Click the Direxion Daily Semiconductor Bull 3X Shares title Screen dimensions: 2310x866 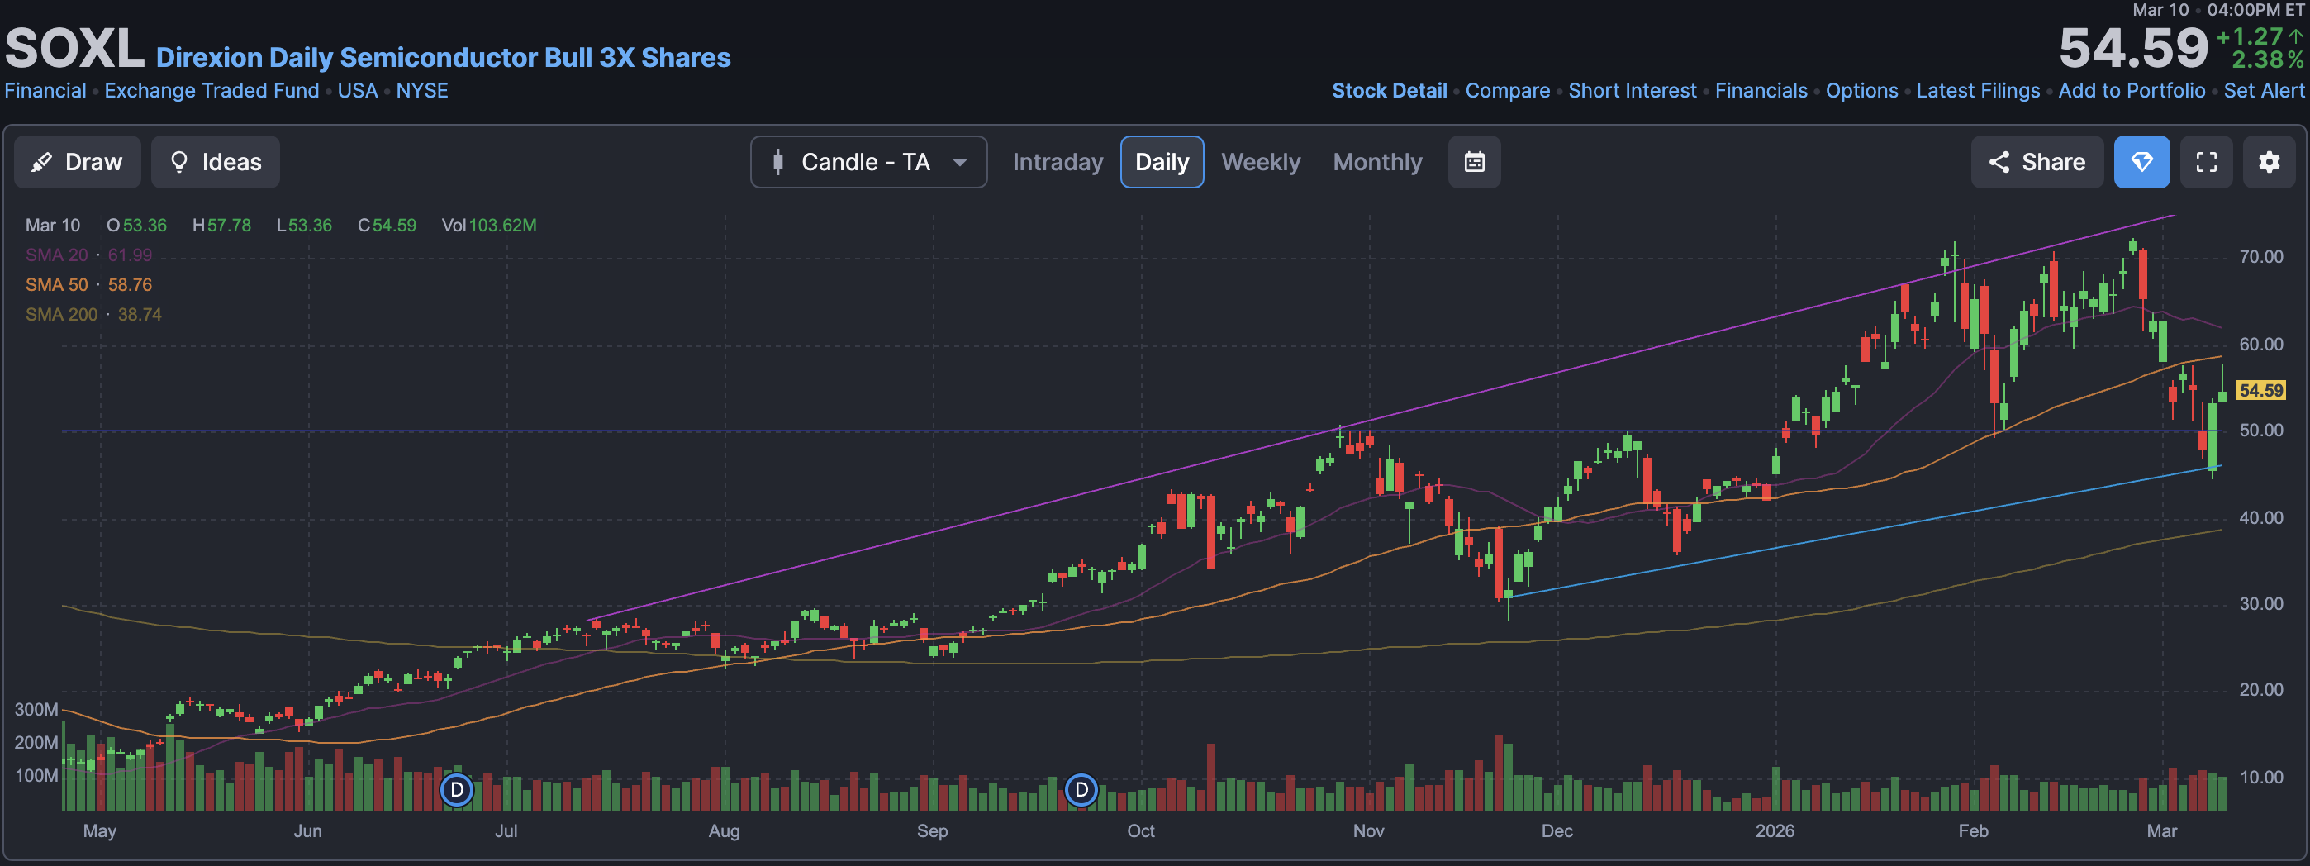coord(443,57)
